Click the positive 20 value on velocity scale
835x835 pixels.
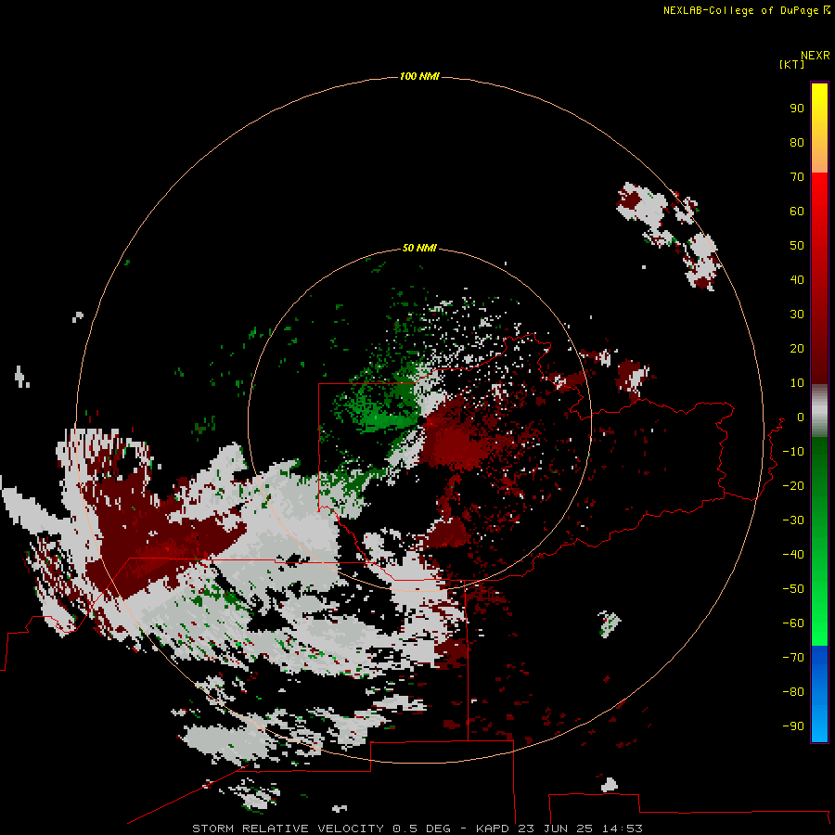[x=797, y=349]
